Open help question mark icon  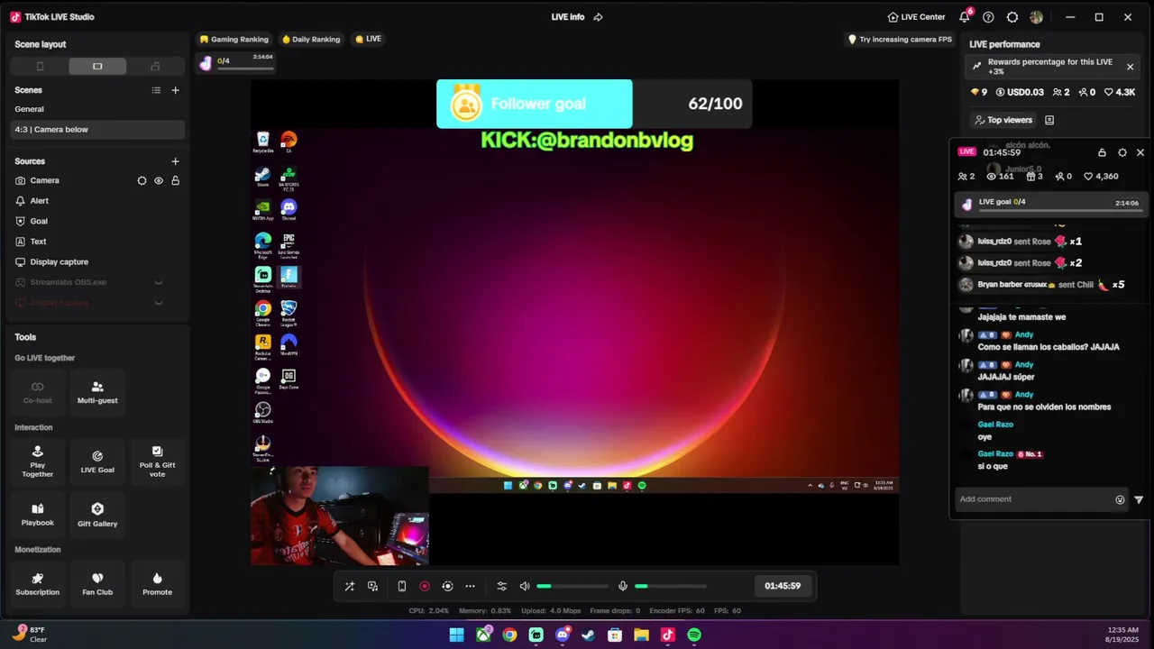(x=988, y=17)
